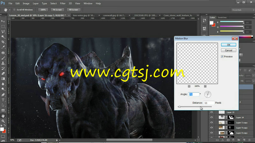This screenshot has height=143, width=255.
Task: Click Cancel in Motion Blur dialog
Action: tap(229, 51)
